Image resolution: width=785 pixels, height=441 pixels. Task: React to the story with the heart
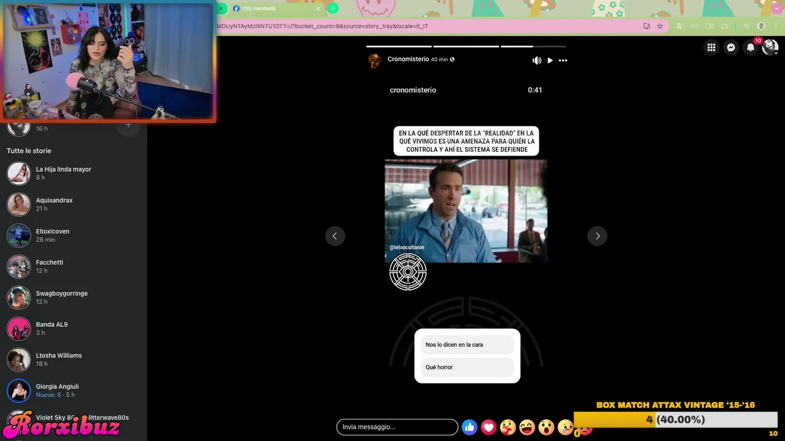pos(489,428)
